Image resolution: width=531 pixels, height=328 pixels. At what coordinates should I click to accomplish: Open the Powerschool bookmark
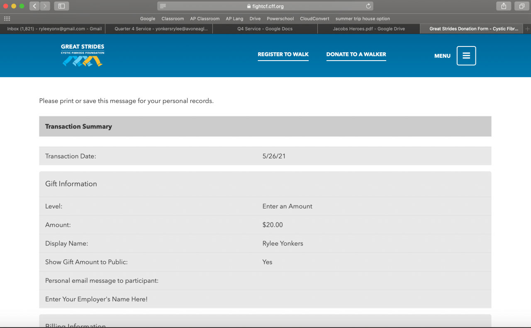[280, 19]
